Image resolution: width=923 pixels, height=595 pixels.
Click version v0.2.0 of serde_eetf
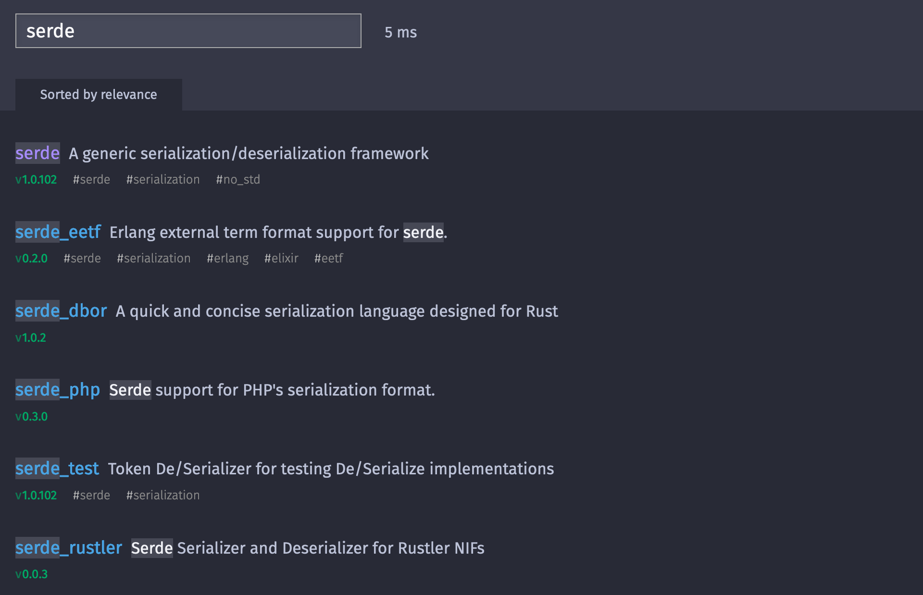[x=32, y=259]
